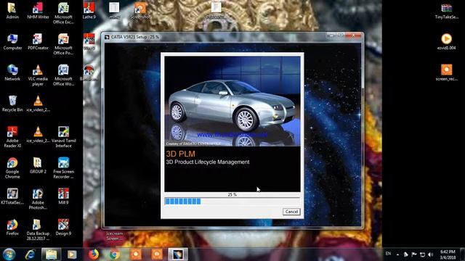Open Internet Explorer from taskbar
The height and width of the screenshot is (261, 465).
pyautogui.click(x=30, y=254)
